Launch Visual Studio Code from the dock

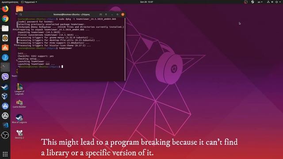coord(5,125)
